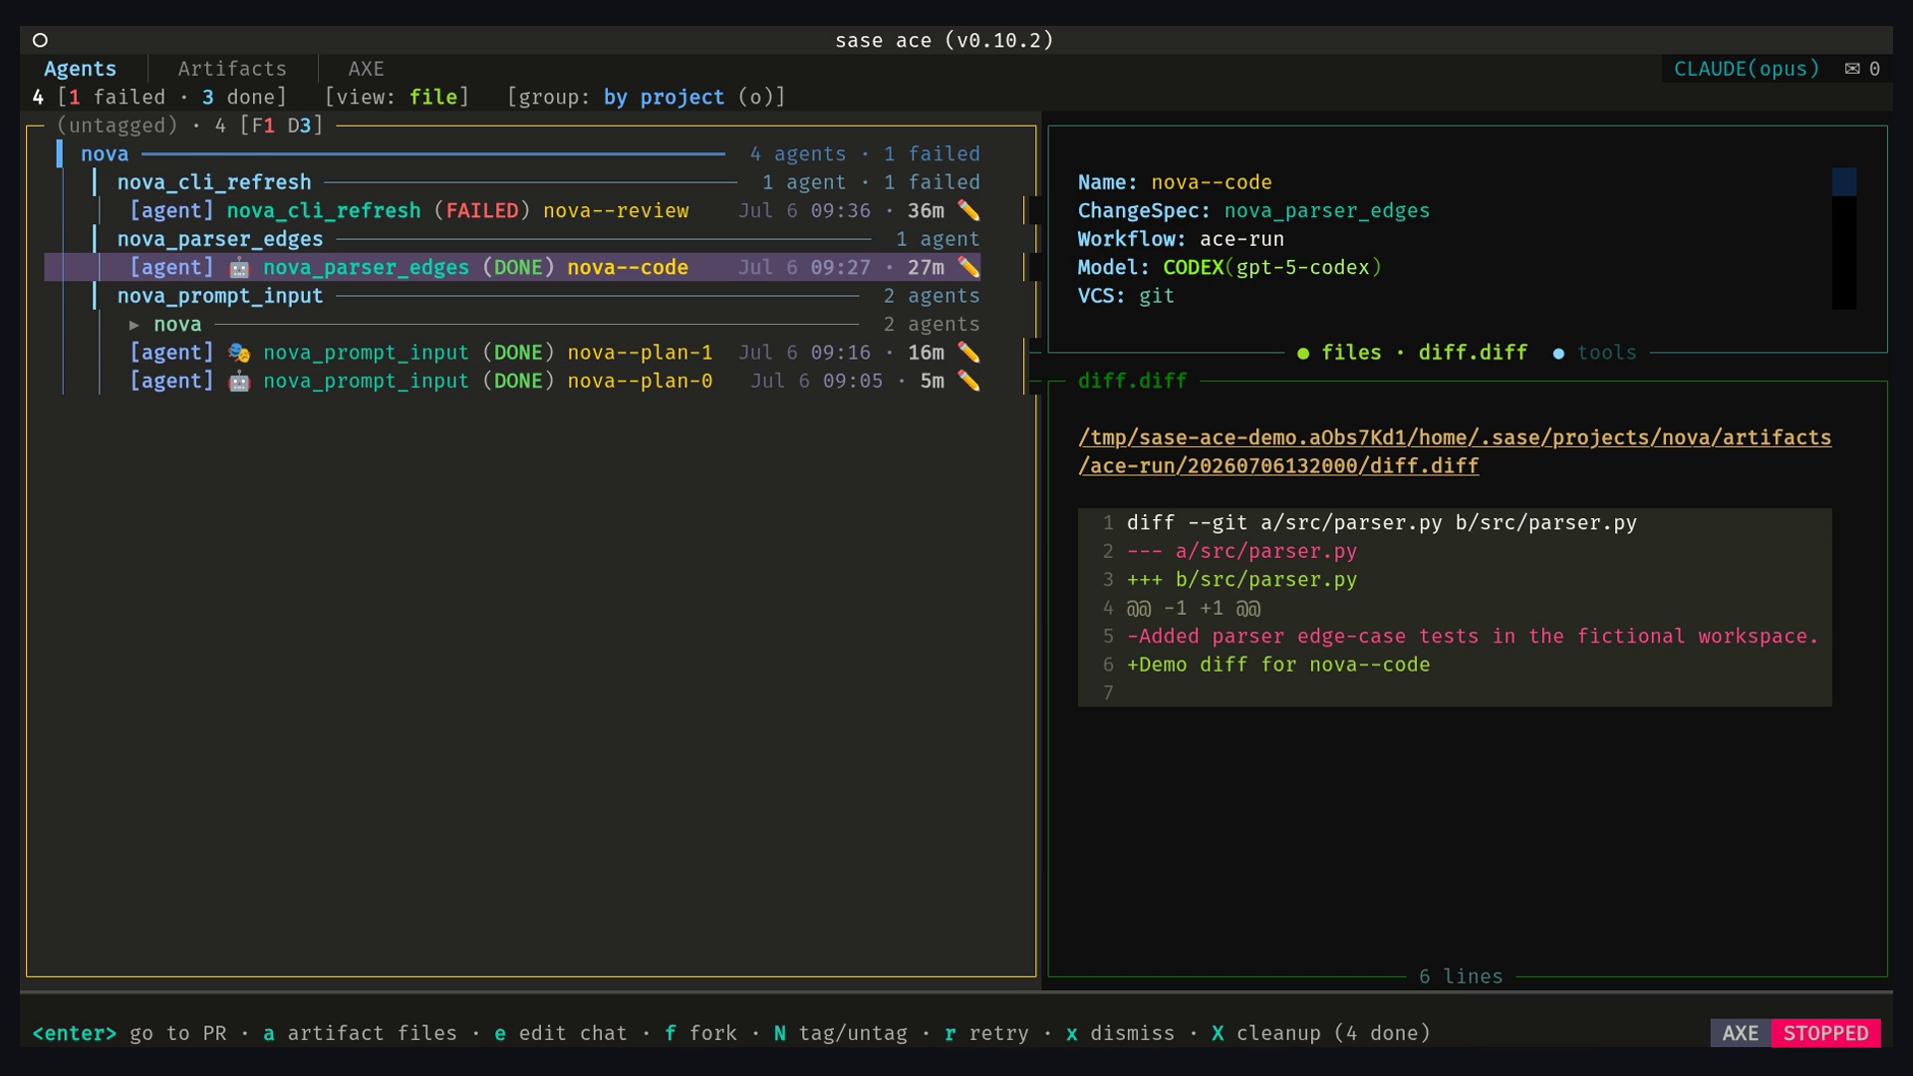Toggle group: by project setting
This screenshot has width=1913, height=1076.
[x=646, y=97]
